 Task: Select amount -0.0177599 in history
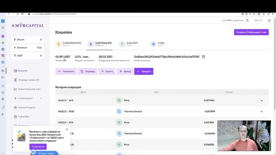(x=210, y=112)
